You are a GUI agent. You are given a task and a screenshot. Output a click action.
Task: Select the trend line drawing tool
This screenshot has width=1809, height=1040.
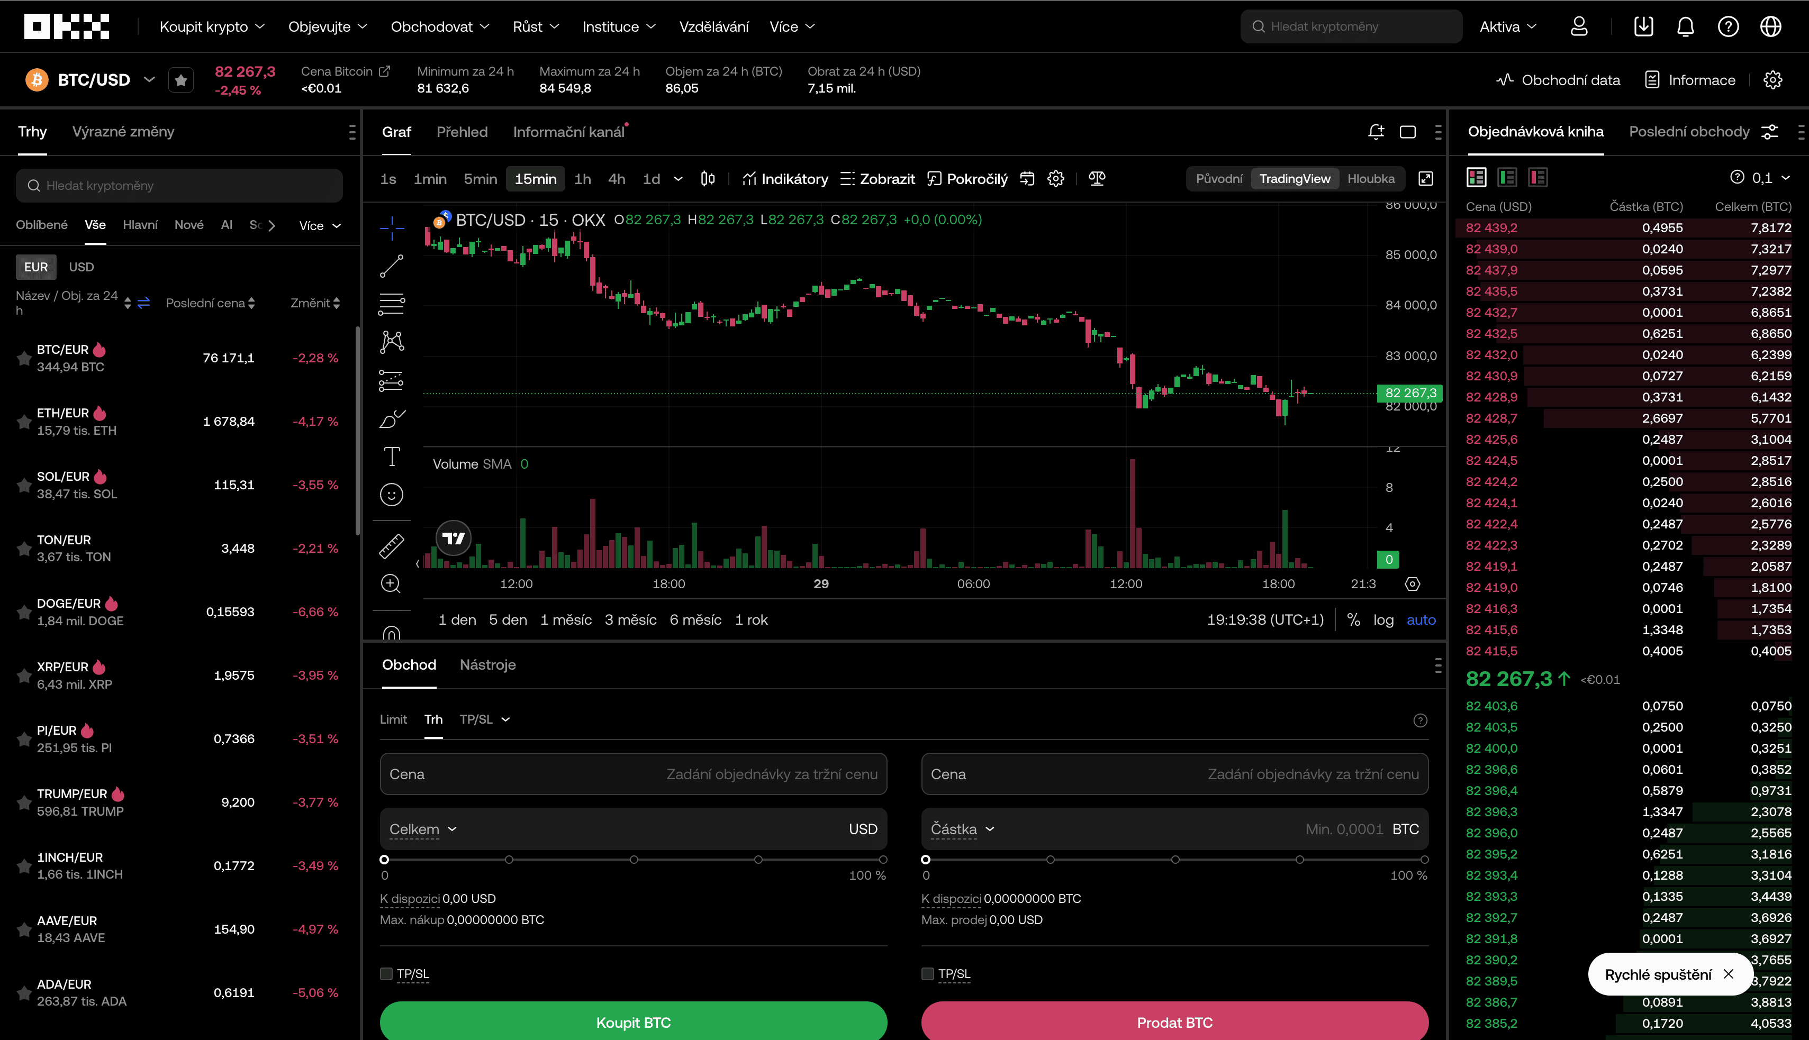tap(392, 266)
